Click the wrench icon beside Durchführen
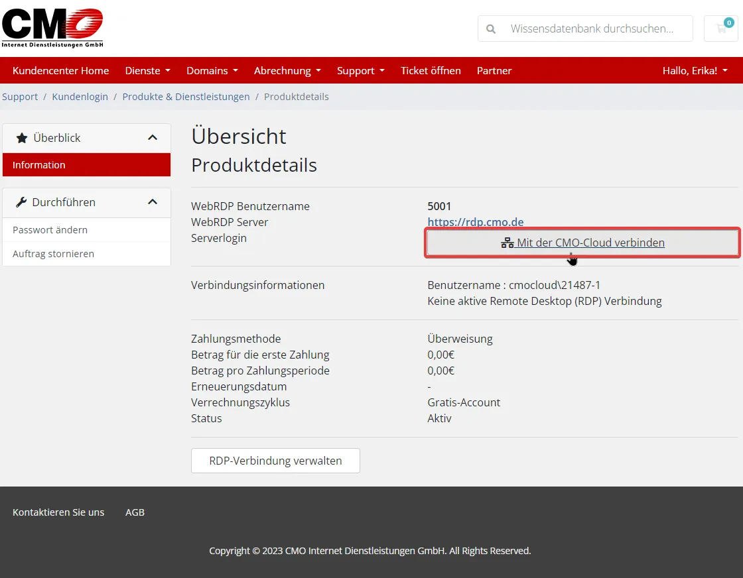Image resolution: width=743 pixels, height=578 pixels. 21,202
